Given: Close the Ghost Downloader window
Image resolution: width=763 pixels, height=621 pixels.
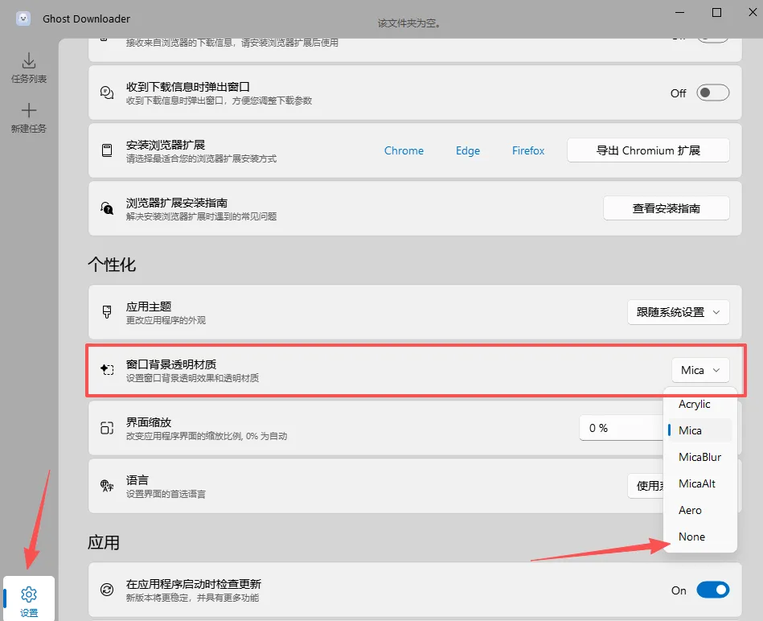Looking at the screenshot, I should tap(753, 13).
